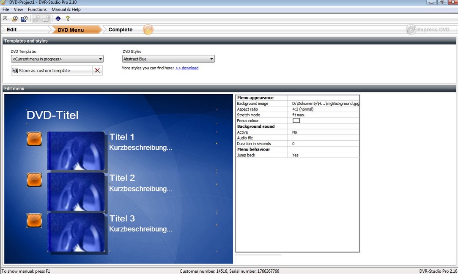Select the Titel 2 caption text
This screenshot has height=274, width=458.
122,178
